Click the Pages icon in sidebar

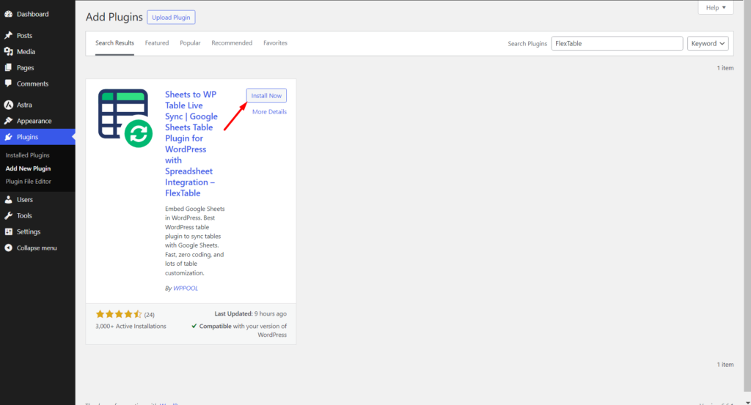(9, 67)
